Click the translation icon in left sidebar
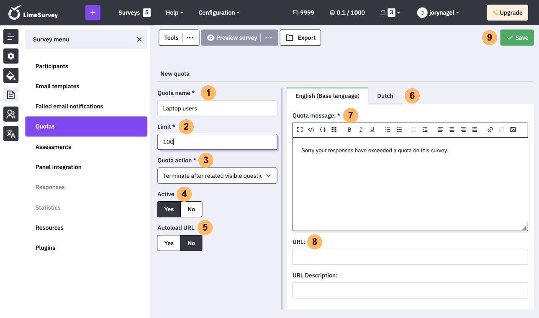This screenshot has height=318, width=539. click(11, 133)
